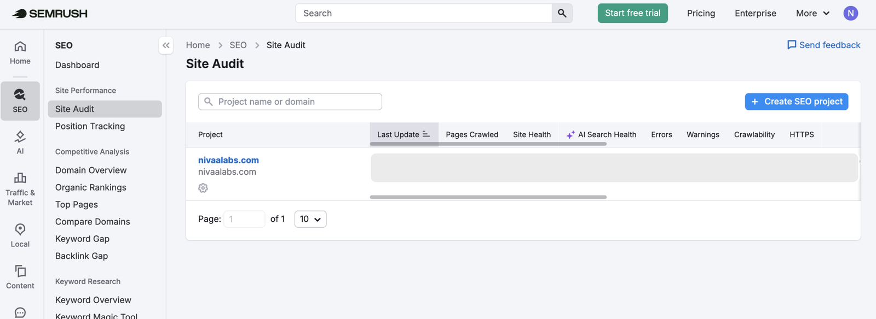Click the search magnifier button
Screen dimensions: 876x319
[562, 13]
